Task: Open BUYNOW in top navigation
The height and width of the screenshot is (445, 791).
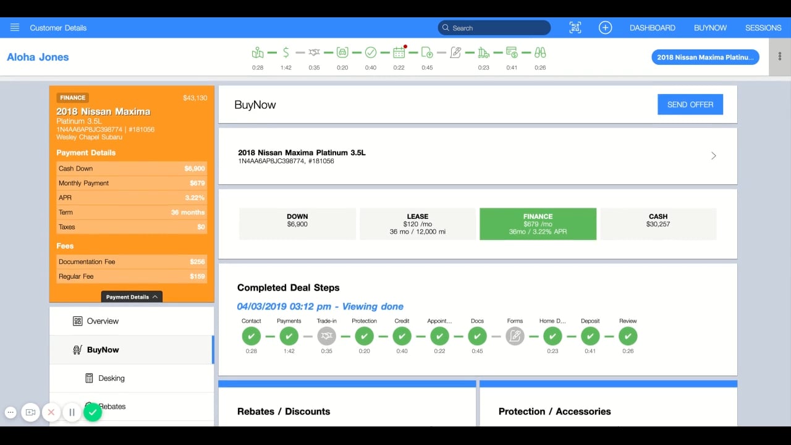Action: click(x=710, y=28)
